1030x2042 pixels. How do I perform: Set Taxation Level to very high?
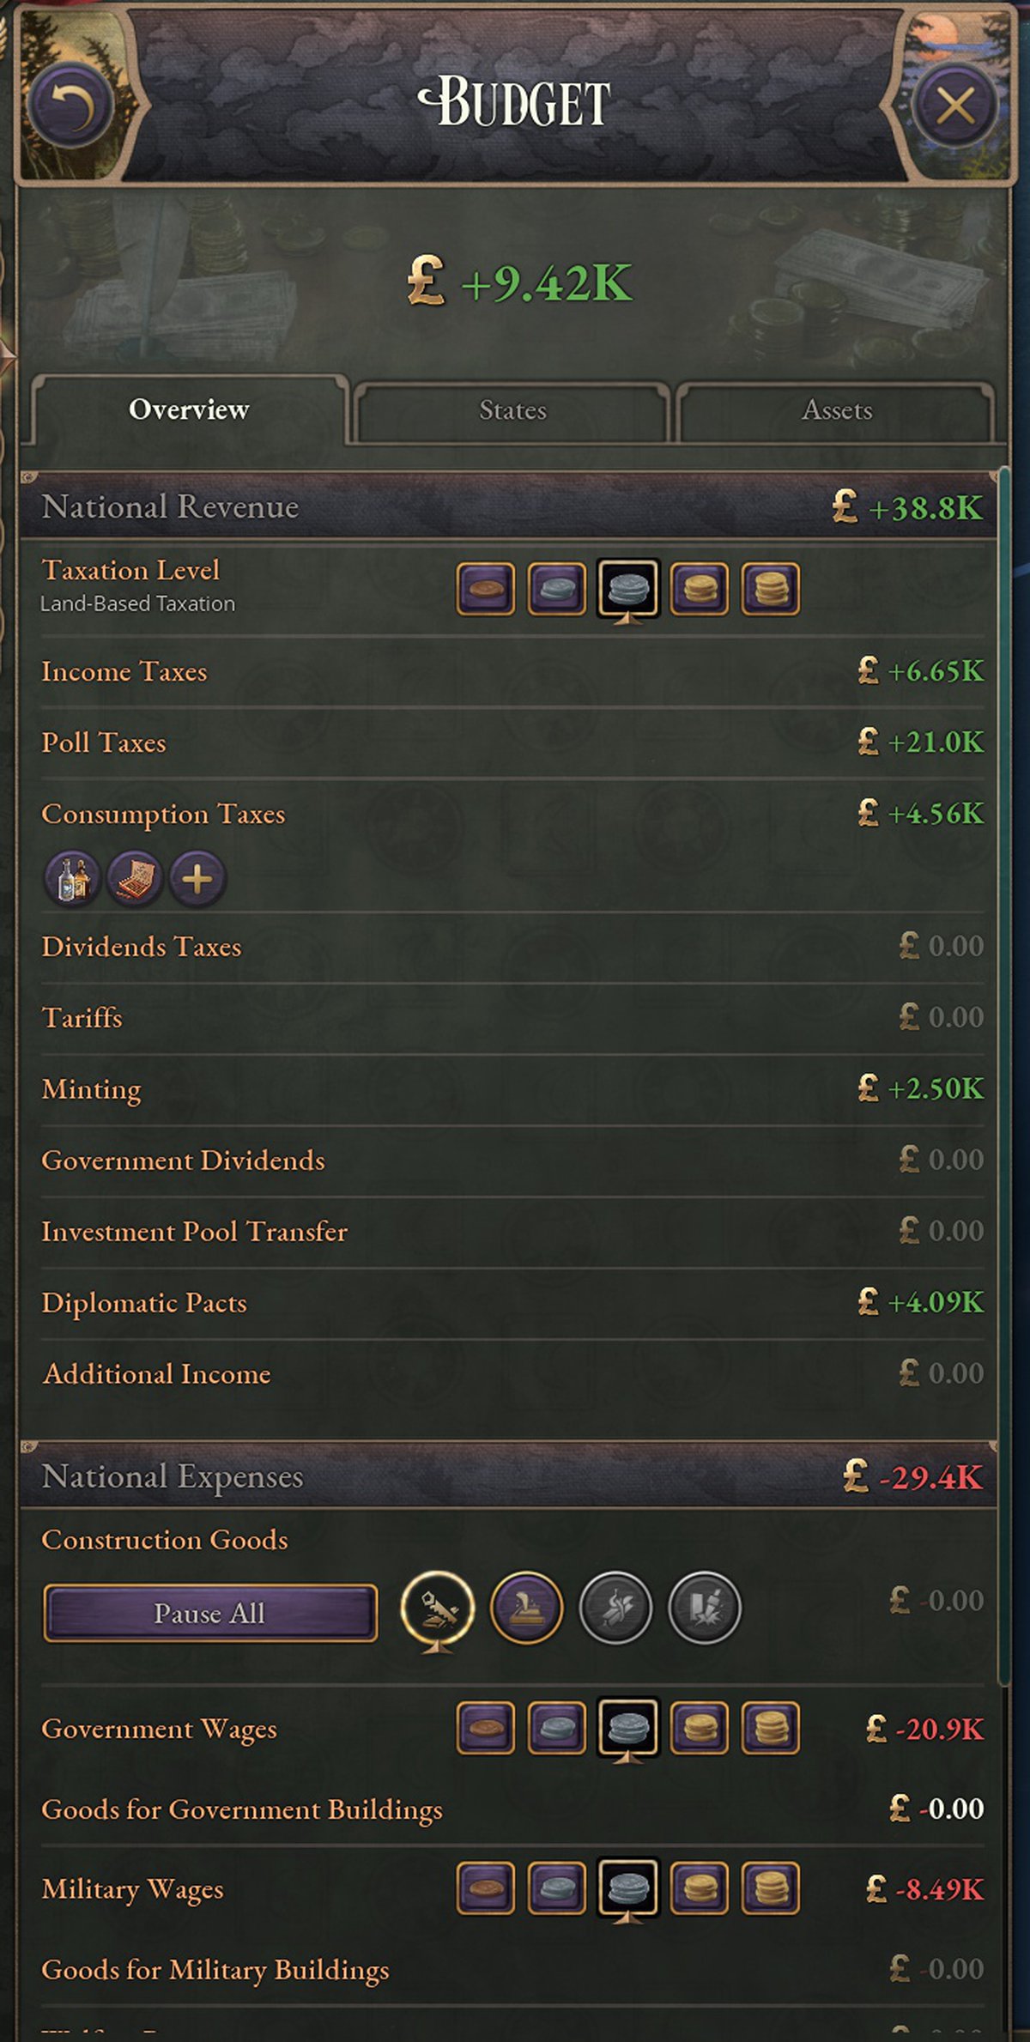(770, 589)
